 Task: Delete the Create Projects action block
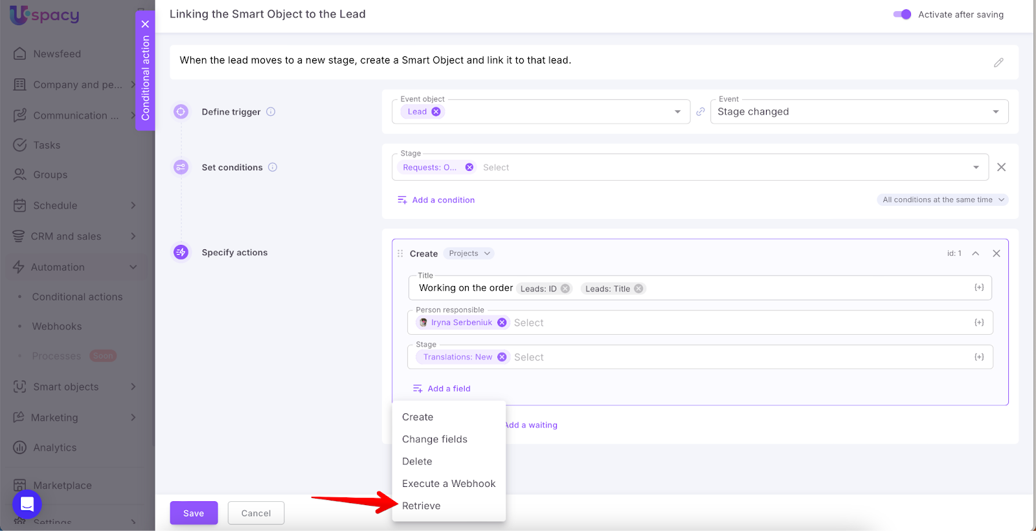click(997, 253)
